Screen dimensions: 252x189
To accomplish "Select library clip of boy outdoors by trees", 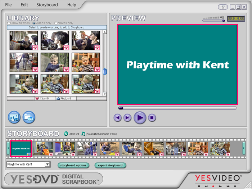I will point(55,62).
